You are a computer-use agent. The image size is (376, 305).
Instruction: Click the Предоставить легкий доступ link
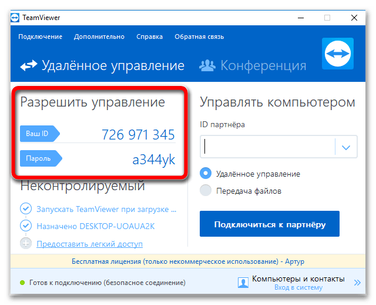(x=90, y=244)
